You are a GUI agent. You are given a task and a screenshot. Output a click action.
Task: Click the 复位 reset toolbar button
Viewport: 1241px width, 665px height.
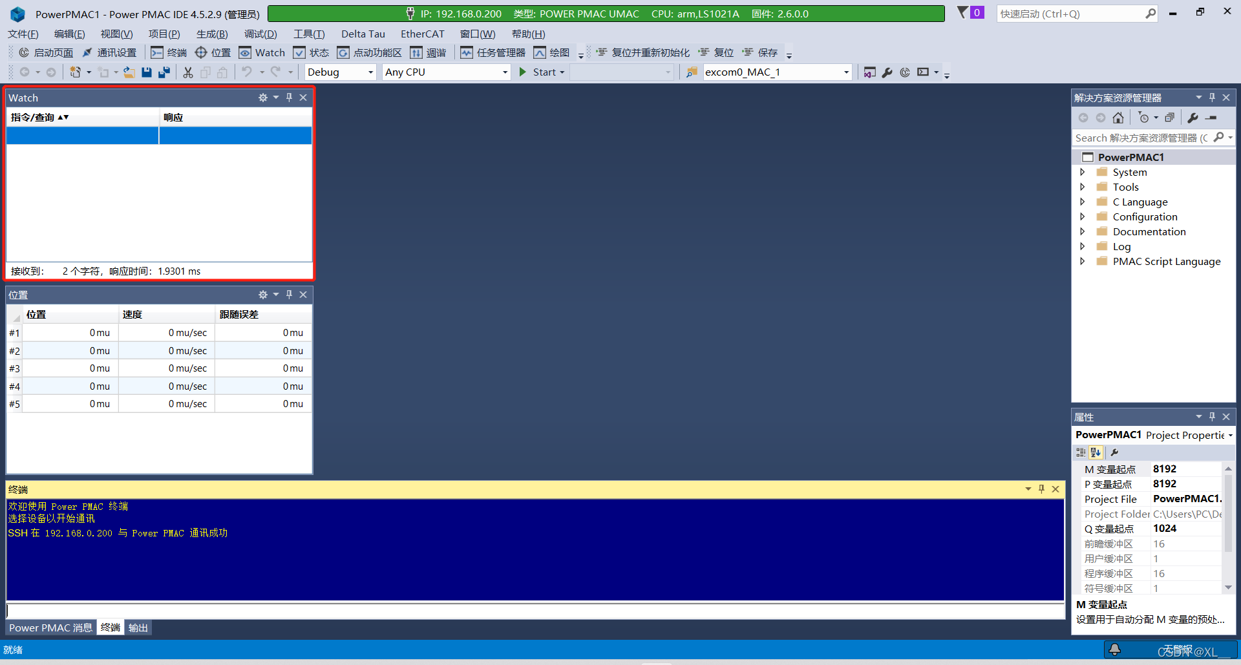point(716,52)
